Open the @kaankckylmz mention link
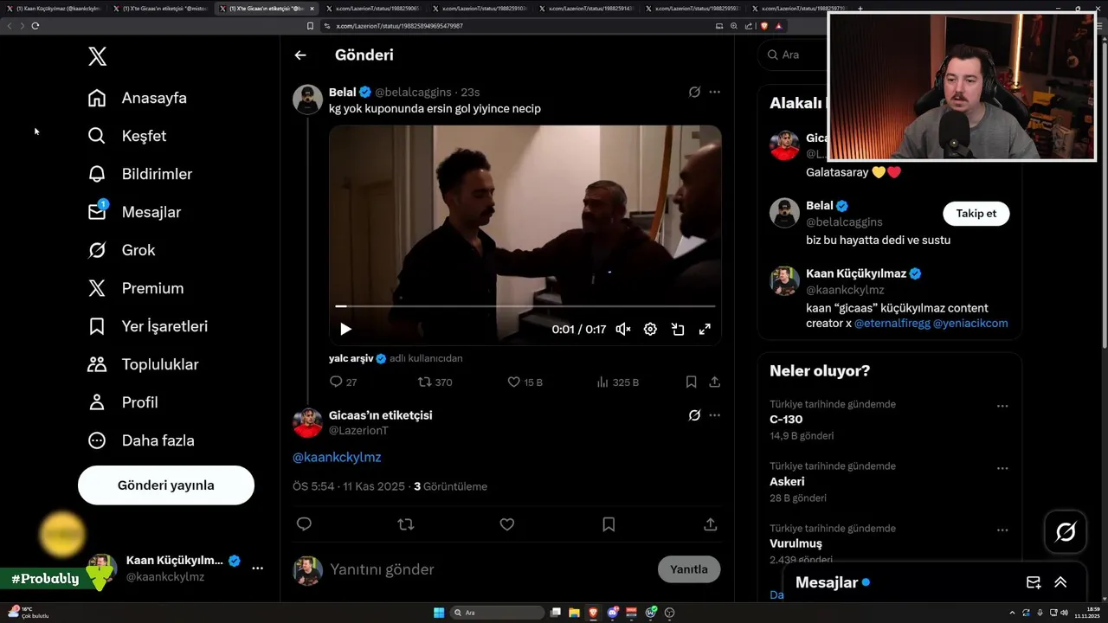 (337, 457)
